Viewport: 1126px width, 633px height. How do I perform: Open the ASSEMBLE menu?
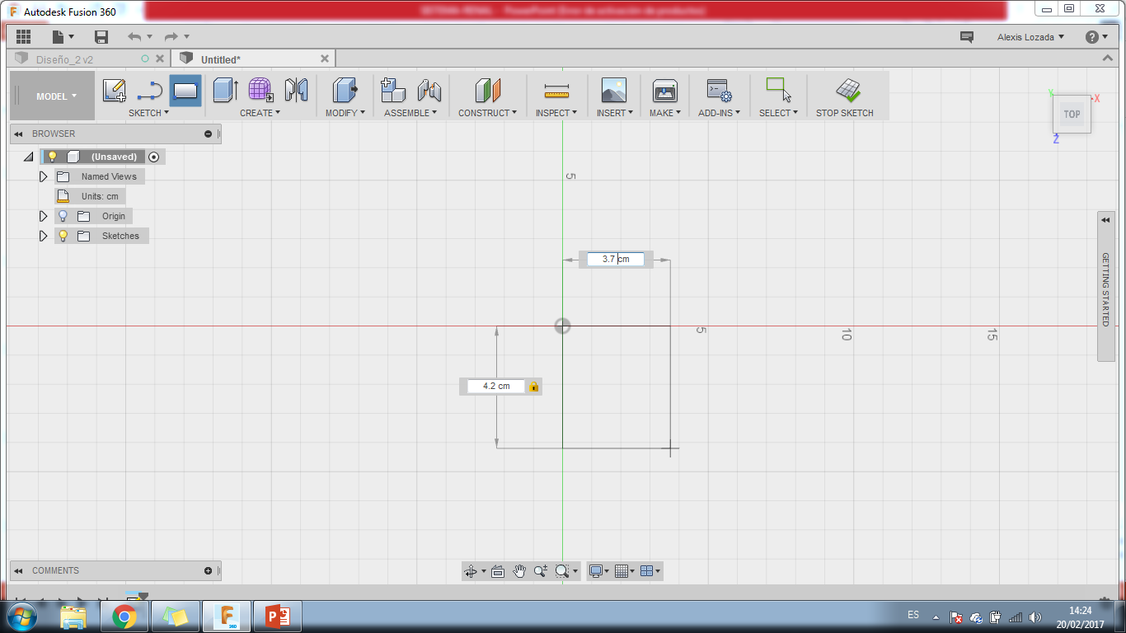[x=411, y=113]
